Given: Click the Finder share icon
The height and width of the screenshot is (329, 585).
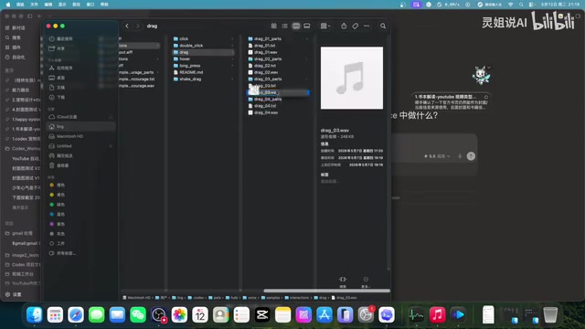Looking at the screenshot, I should (x=344, y=26).
